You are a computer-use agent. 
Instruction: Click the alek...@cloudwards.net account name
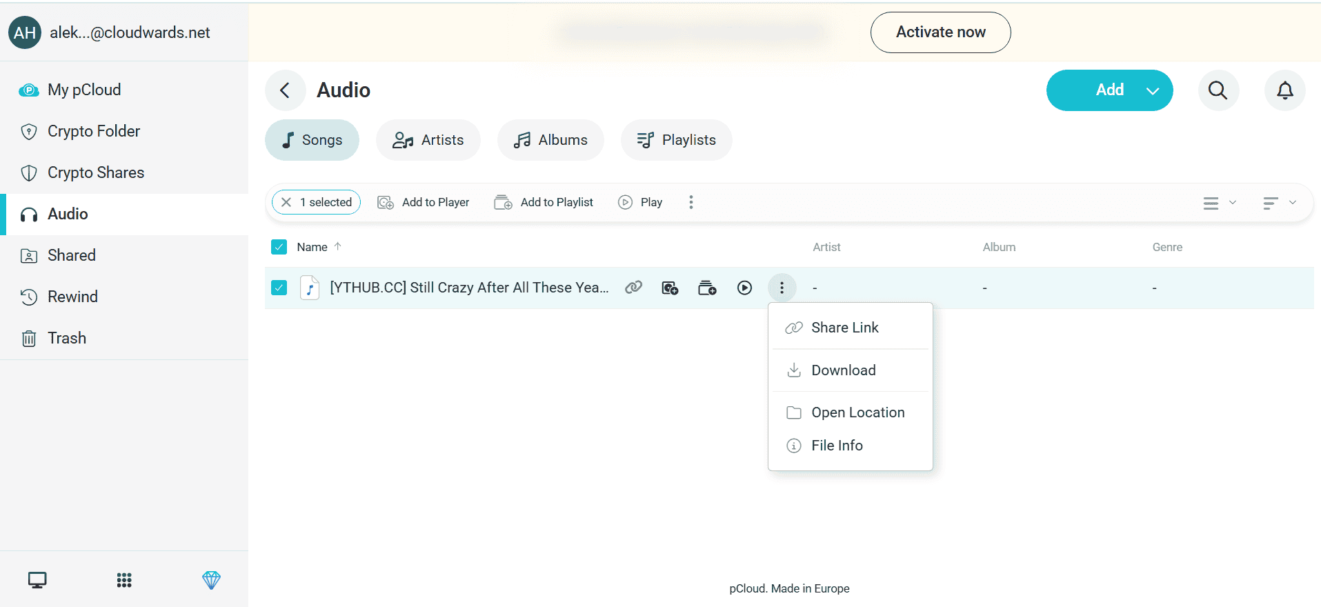click(x=130, y=32)
